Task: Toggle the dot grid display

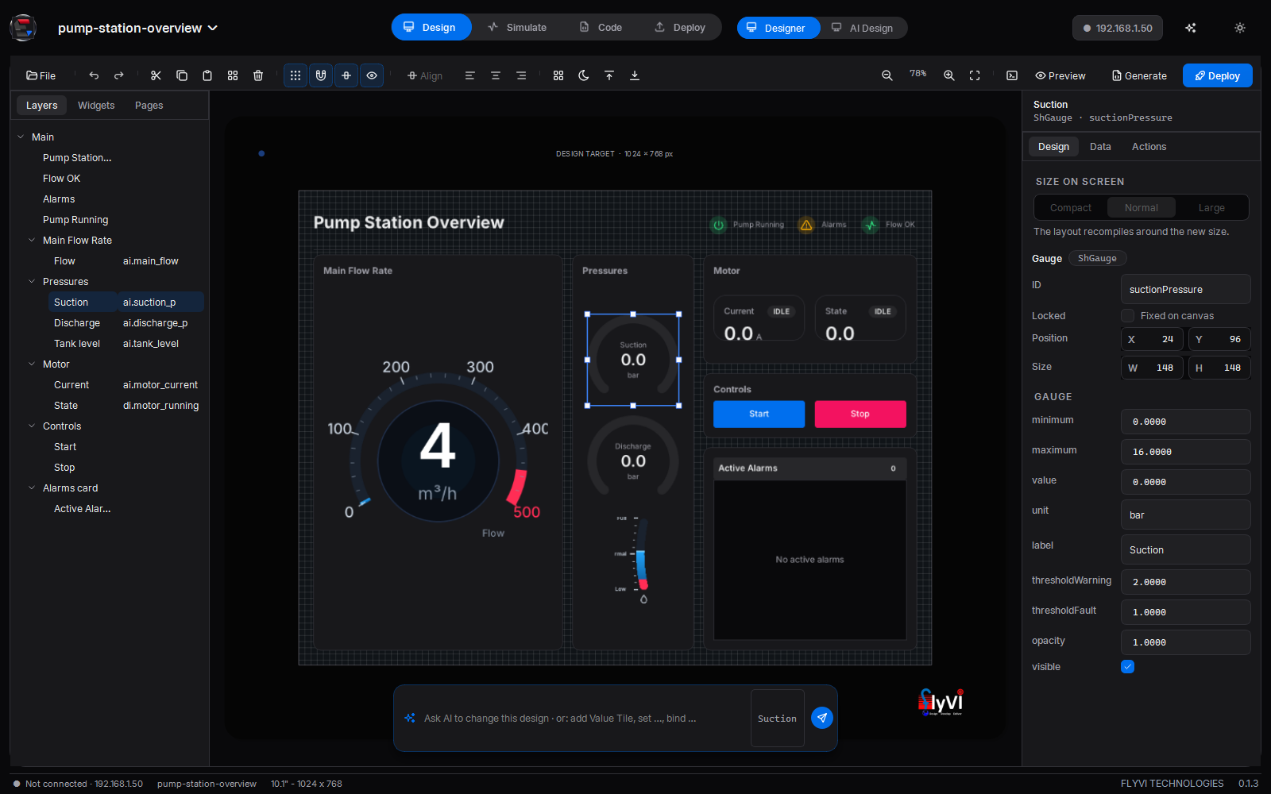Action: (296, 75)
